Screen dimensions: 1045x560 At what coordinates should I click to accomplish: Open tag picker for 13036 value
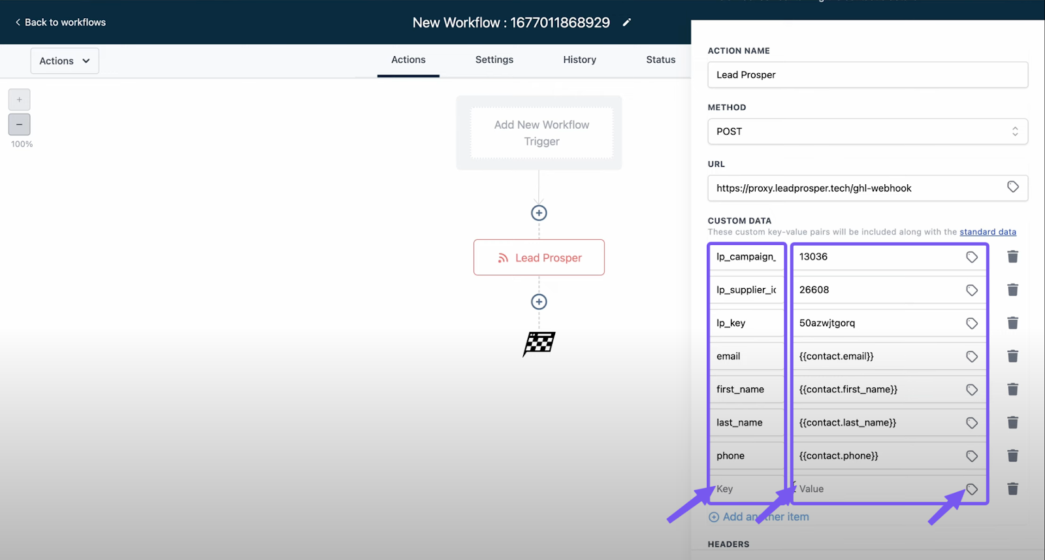coord(972,257)
